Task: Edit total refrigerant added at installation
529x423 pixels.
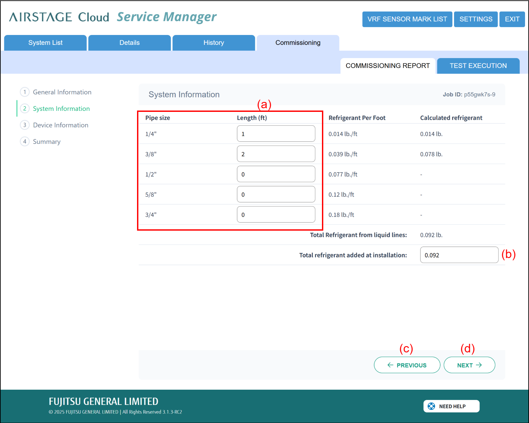Action: tap(459, 255)
